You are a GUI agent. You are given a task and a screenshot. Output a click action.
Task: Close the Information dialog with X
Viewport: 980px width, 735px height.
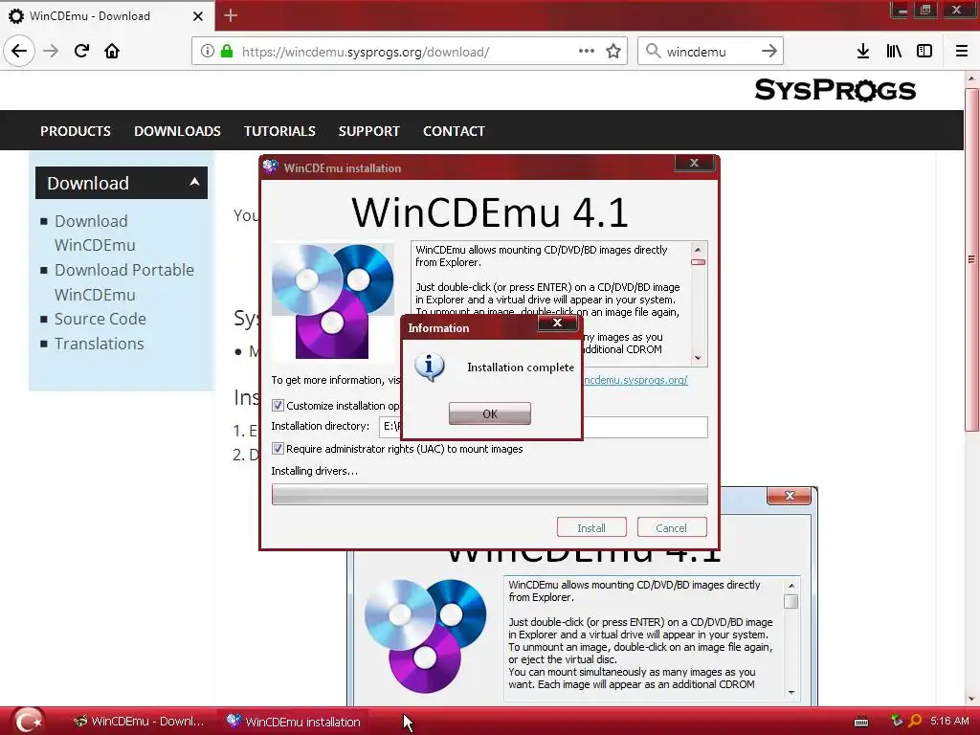tap(558, 323)
